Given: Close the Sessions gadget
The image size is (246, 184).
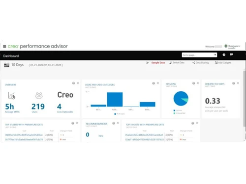Looking at the screenshot, I should [x=198, y=83].
